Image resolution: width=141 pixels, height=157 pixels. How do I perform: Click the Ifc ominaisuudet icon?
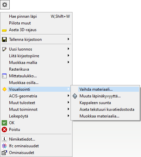pos(4,146)
